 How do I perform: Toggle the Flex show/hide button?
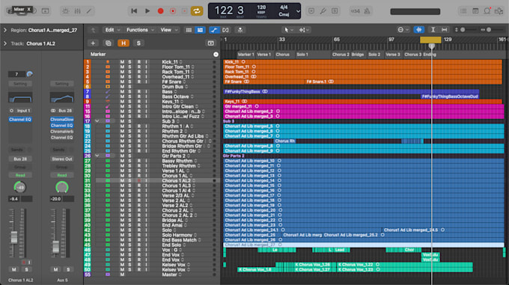coord(225,30)
